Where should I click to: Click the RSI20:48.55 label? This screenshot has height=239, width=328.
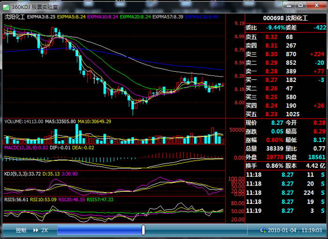(x=72, y=200)
